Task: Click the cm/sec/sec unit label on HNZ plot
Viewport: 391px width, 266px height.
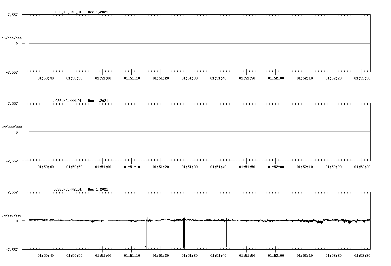Action: pyautogui.click(x=12, y=215)
